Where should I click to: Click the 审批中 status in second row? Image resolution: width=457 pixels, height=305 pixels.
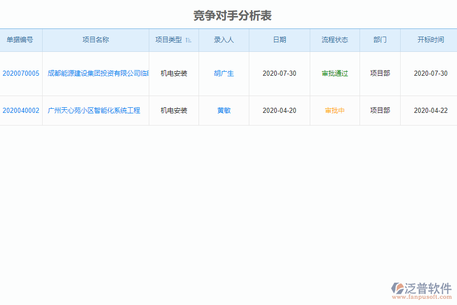(335, 110)
